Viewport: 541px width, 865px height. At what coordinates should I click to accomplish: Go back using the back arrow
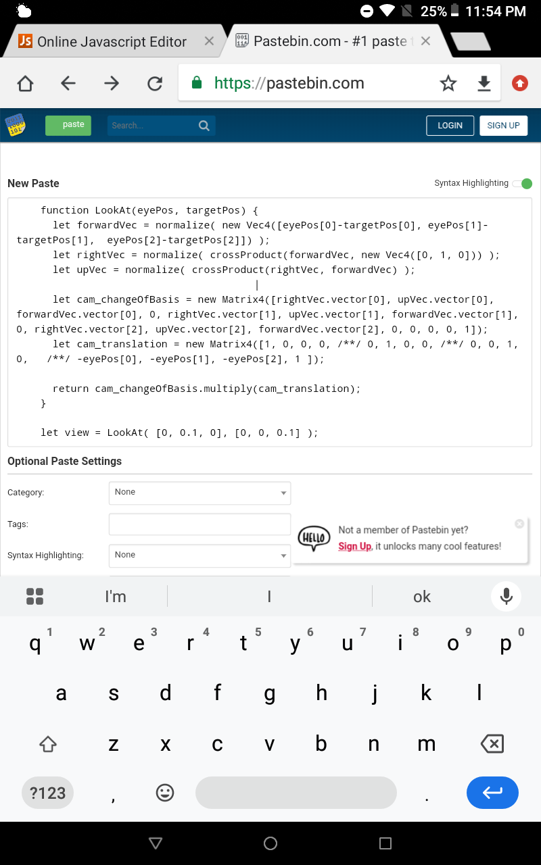point(68,83)
